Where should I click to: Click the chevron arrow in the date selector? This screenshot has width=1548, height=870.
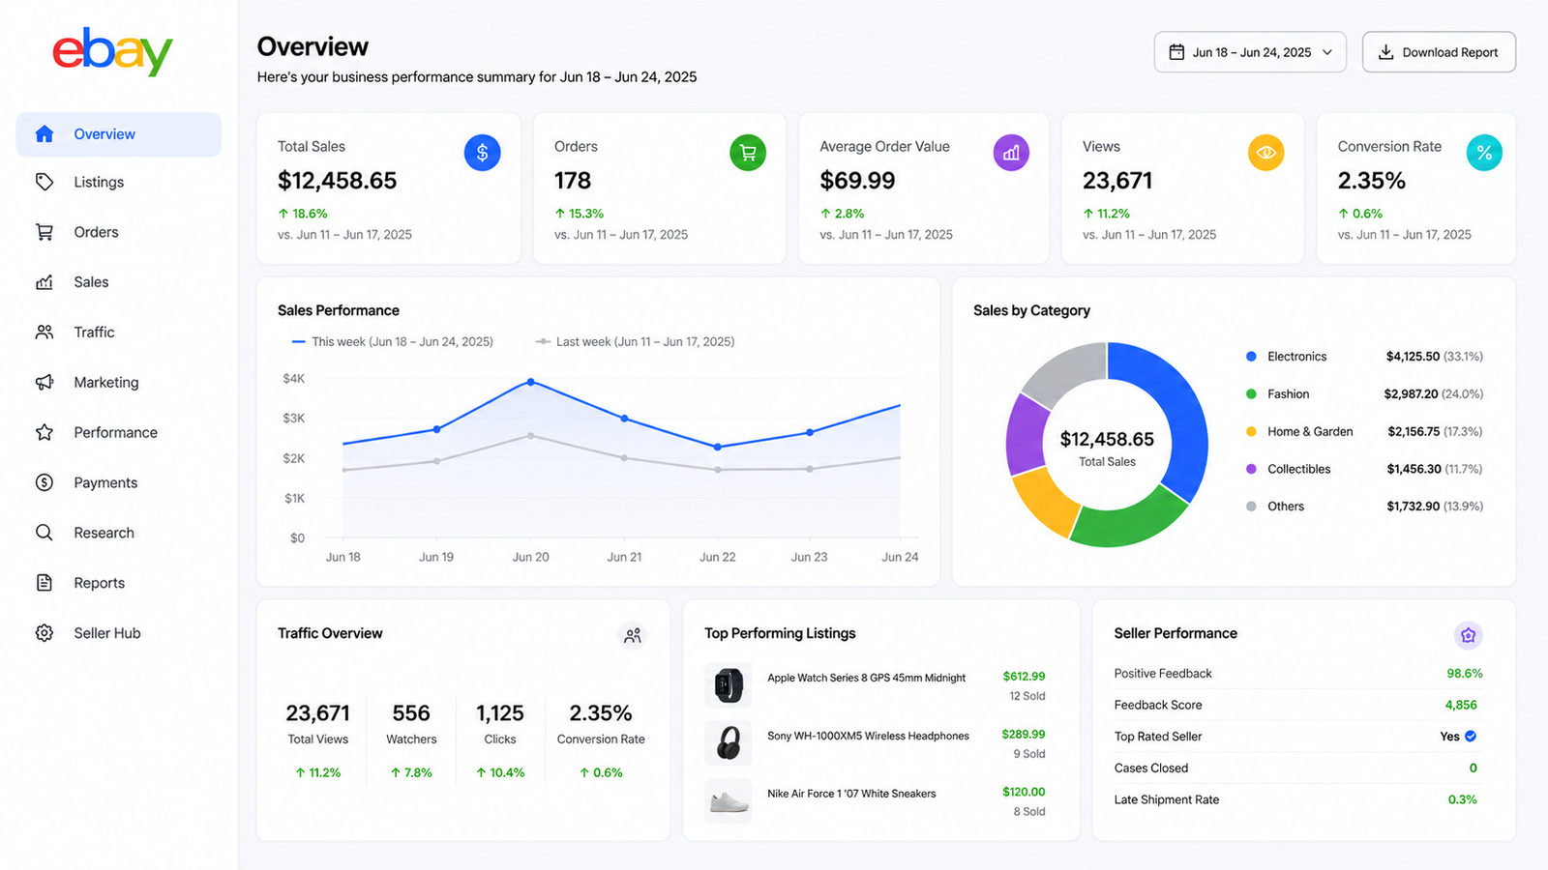point(1327,52)
